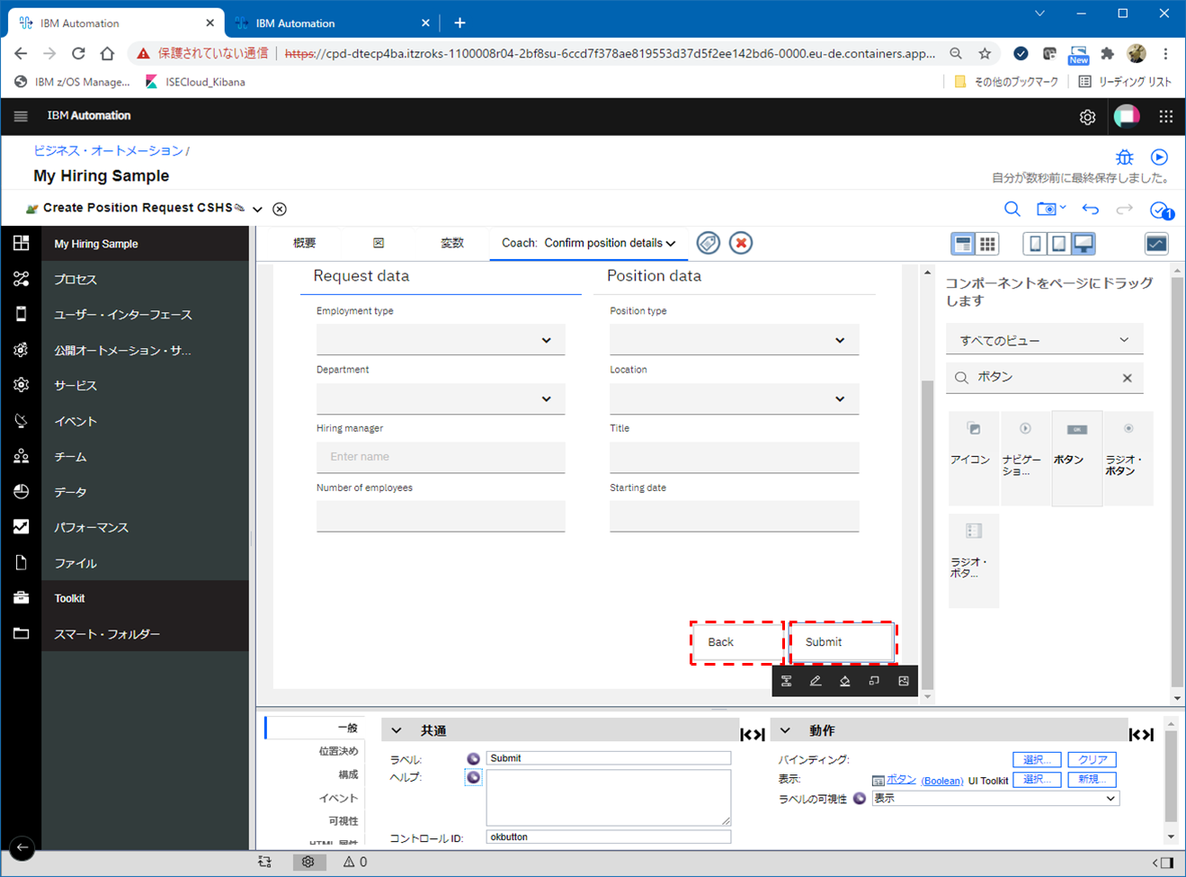1186x877 pixels.
Task: Click the ラベル input with Submit
Action: click(x=609, y=758)
